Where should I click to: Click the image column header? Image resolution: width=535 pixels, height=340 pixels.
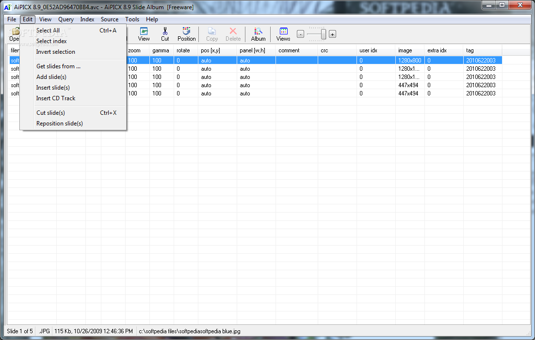coord(410,50)
